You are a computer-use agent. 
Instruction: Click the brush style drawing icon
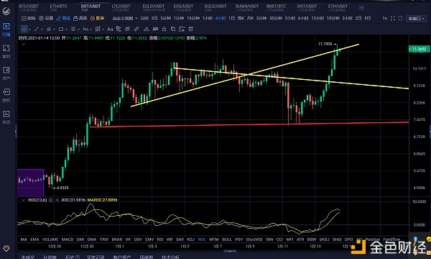pyautogui.click(x=119, y=29)
